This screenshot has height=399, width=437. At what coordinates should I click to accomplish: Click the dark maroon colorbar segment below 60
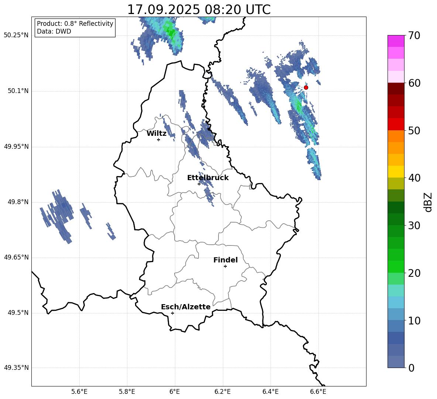[396, 89]
